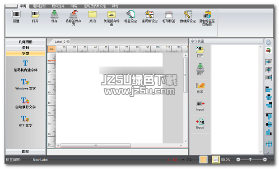Toggle the page view button beside zoom percentage
The width and height of the screenshot is (279, 169).
tap(216, 160)
